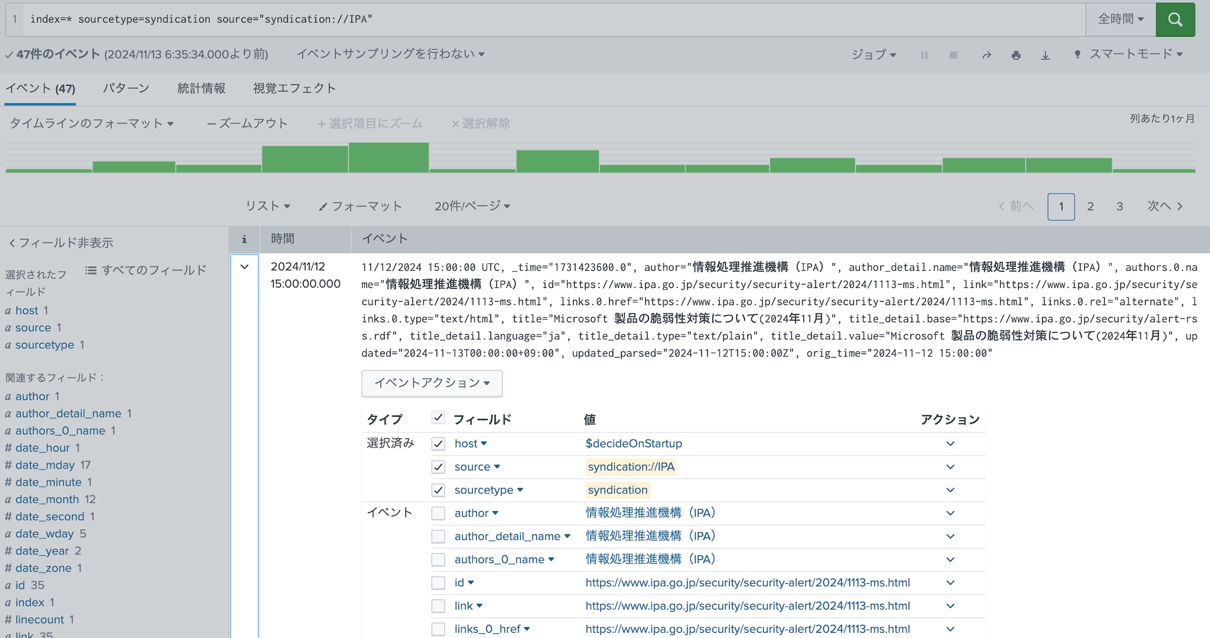1210x638 pixels.
Task: Open the id link value URL
Action: (747, 583)
